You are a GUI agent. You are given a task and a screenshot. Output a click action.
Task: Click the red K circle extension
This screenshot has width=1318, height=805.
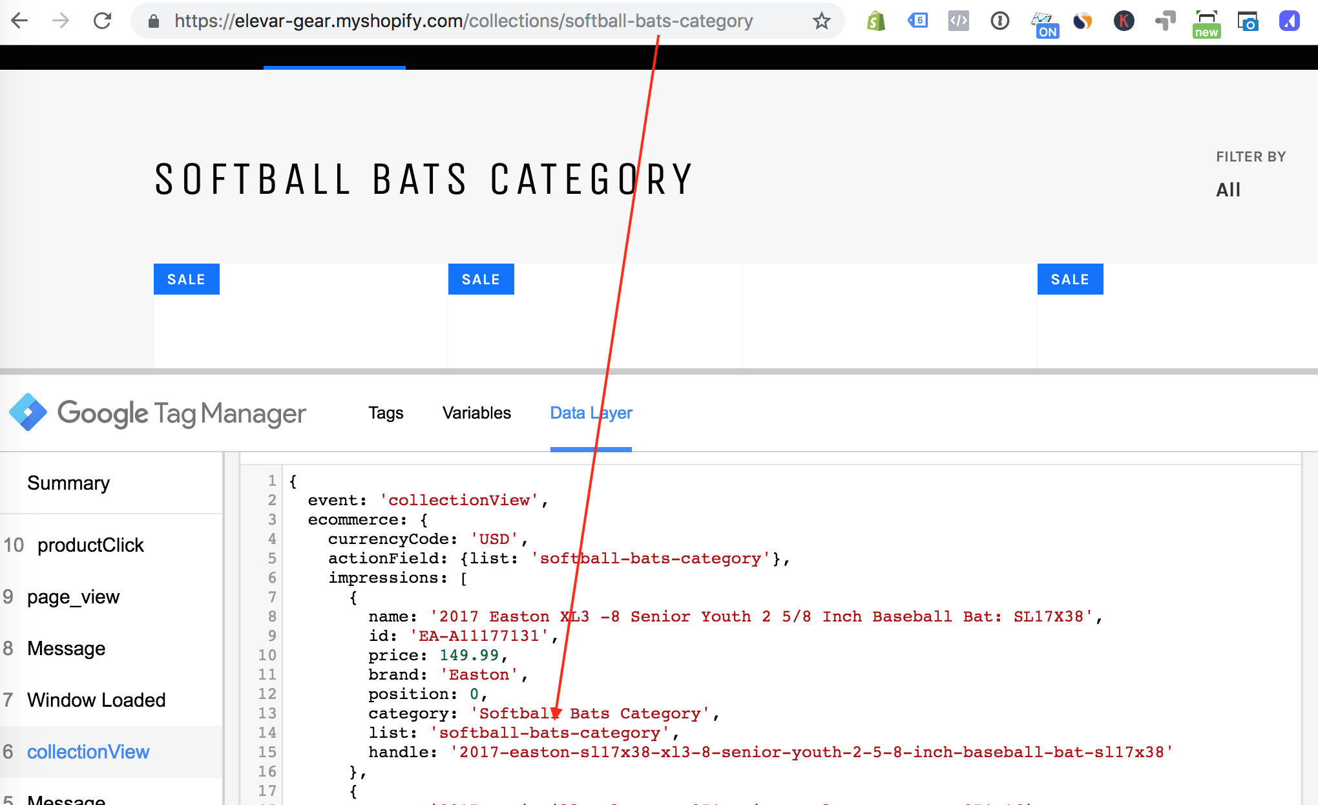[x=1124, y=21]
